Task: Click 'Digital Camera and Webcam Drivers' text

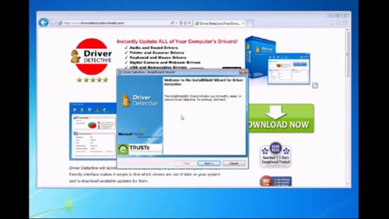Action: tap(165, 62)
